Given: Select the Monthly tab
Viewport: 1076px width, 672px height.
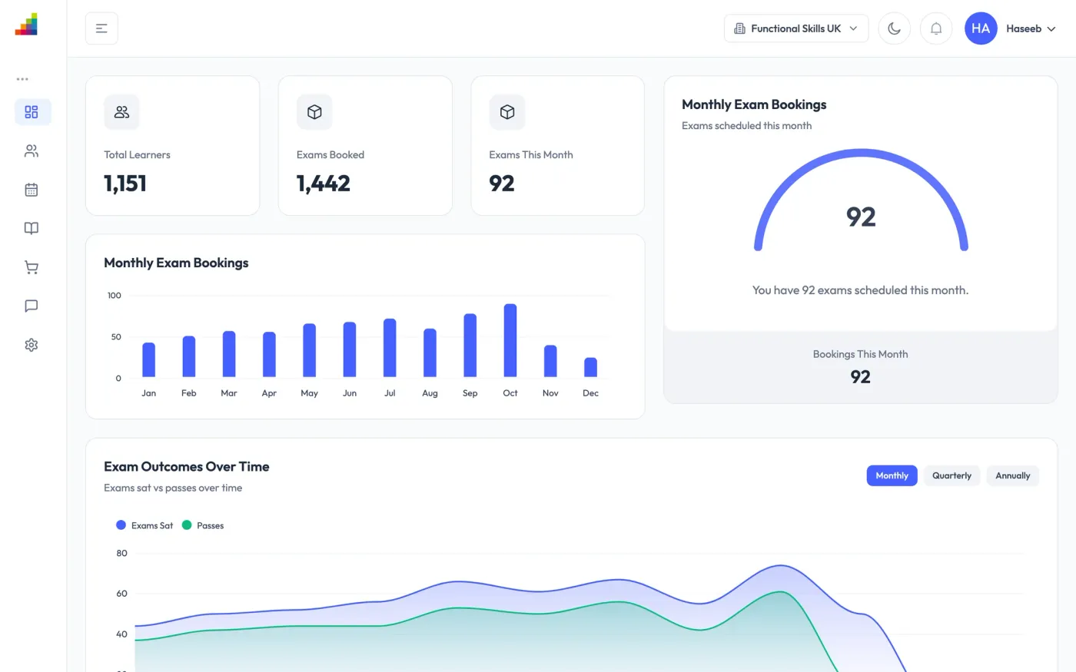Looking at the screenshot, I should coord(892,475).
